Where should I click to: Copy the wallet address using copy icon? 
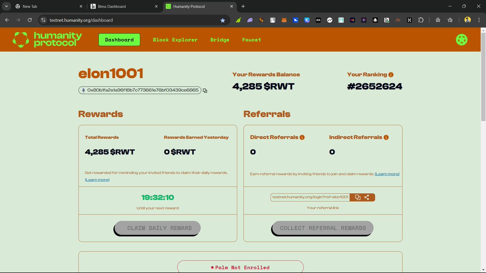(205, 91)
